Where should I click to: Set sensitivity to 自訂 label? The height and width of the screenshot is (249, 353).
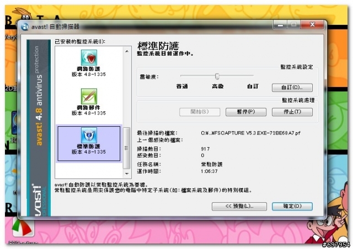(253, 86)
